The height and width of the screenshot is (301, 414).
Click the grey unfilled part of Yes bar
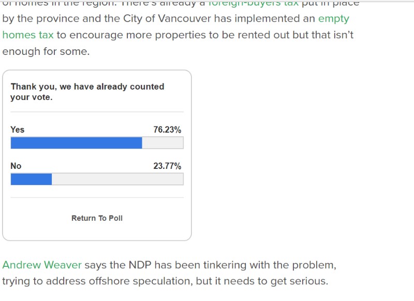[162, 142]
